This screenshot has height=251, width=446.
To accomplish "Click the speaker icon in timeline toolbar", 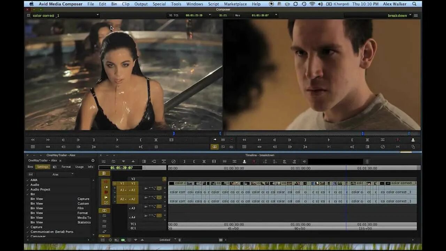I will (x=304, y=161).
